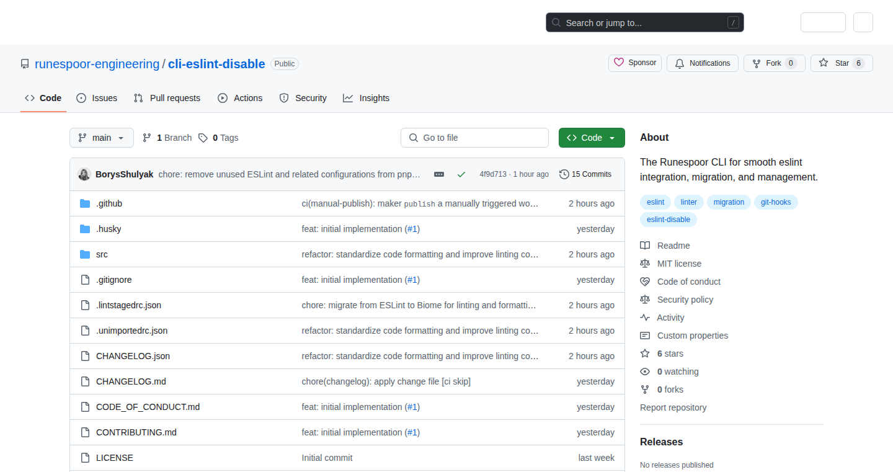Image resolution: width=893 pixels, height=472 pixels.
Task: Click the Insights graph icon
Action: tap(348, 98)
